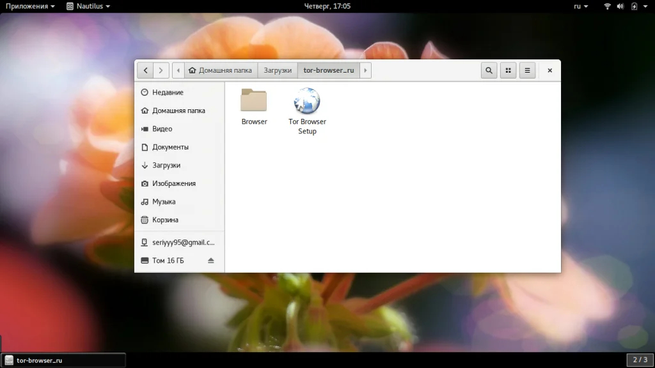Image resolution: width=655 pixels, height=368 pixels.
Task: Click the tor-browser_ru taskbar window button
Action: [x=63, y=360]
